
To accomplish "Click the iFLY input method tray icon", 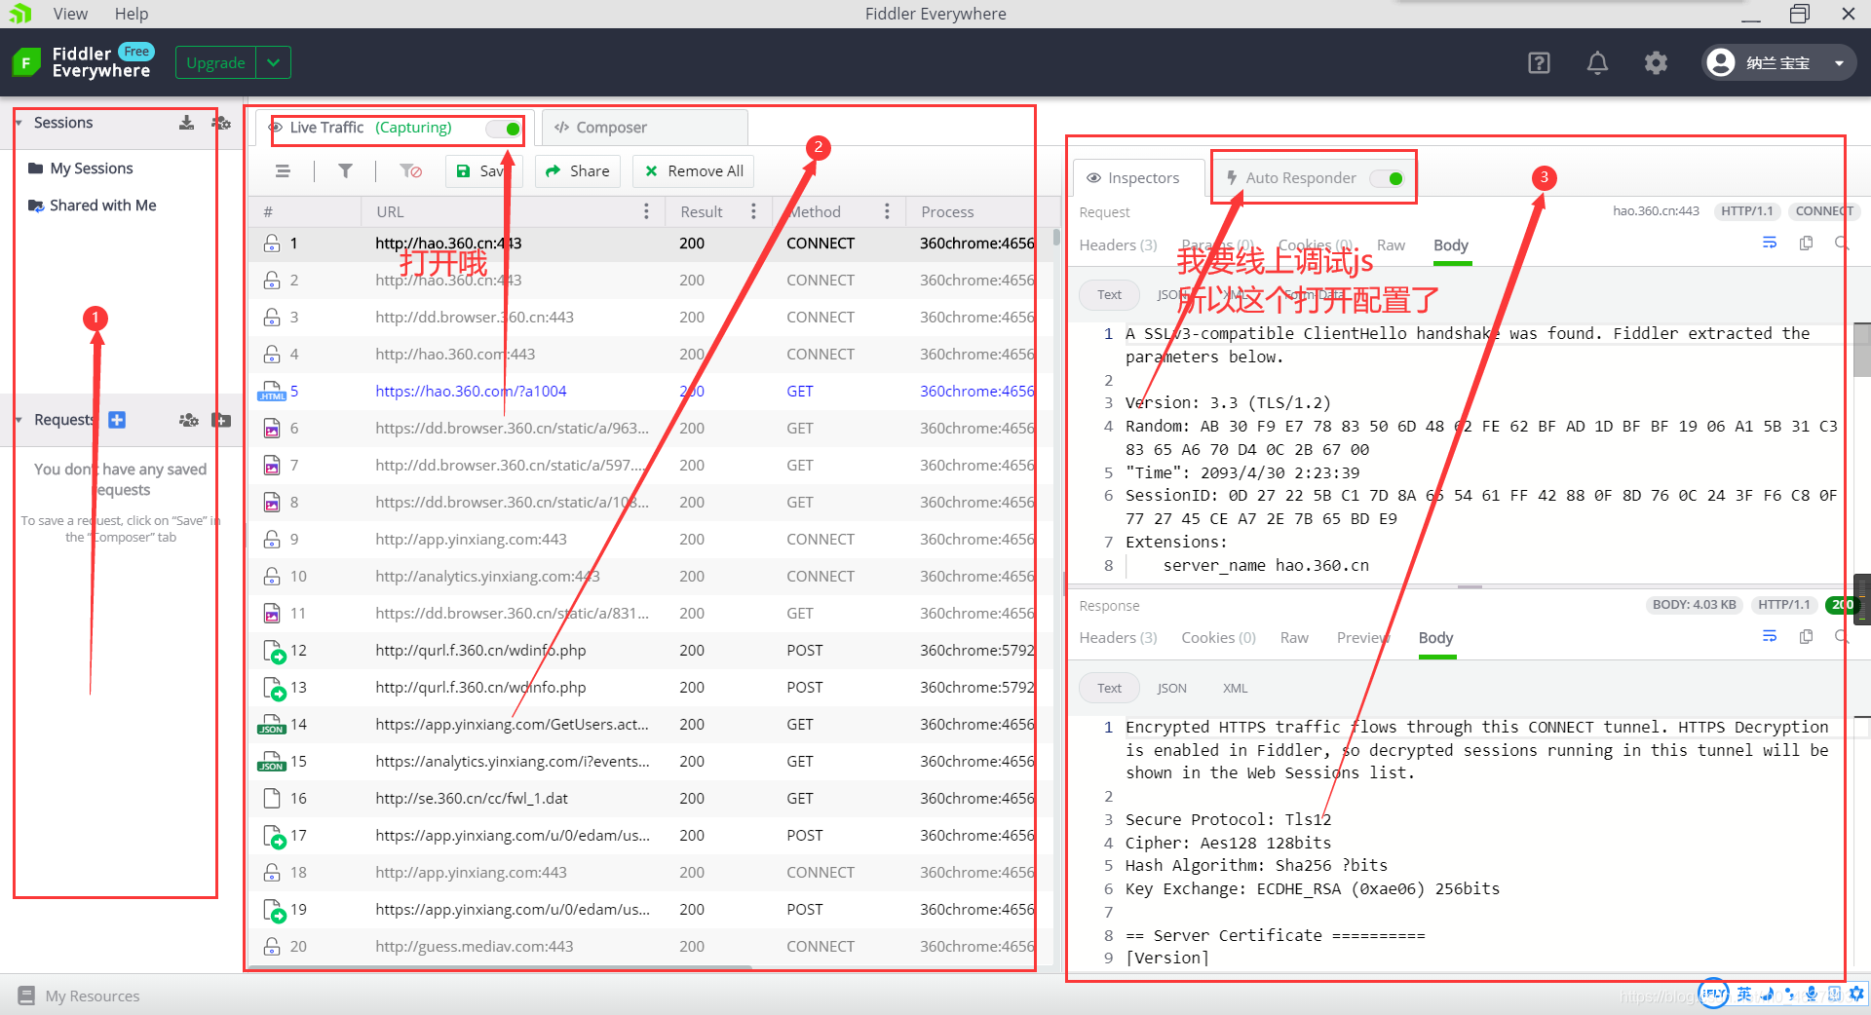I will click(1713, 994).
